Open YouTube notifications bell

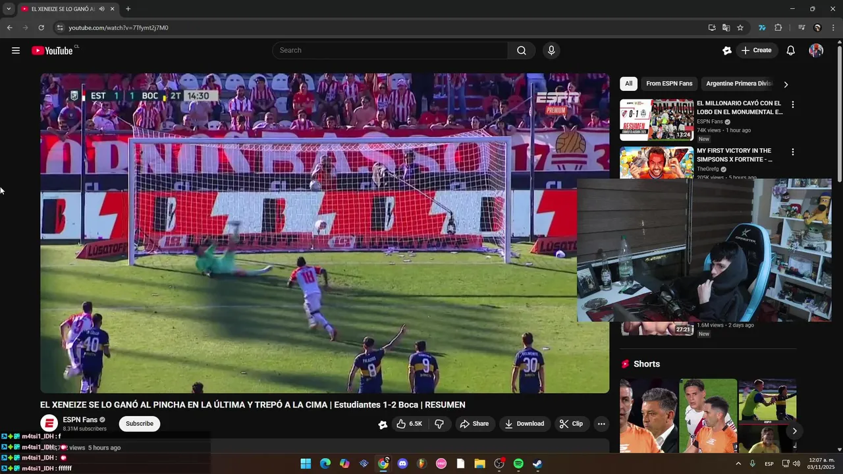[x=790, y=51]
